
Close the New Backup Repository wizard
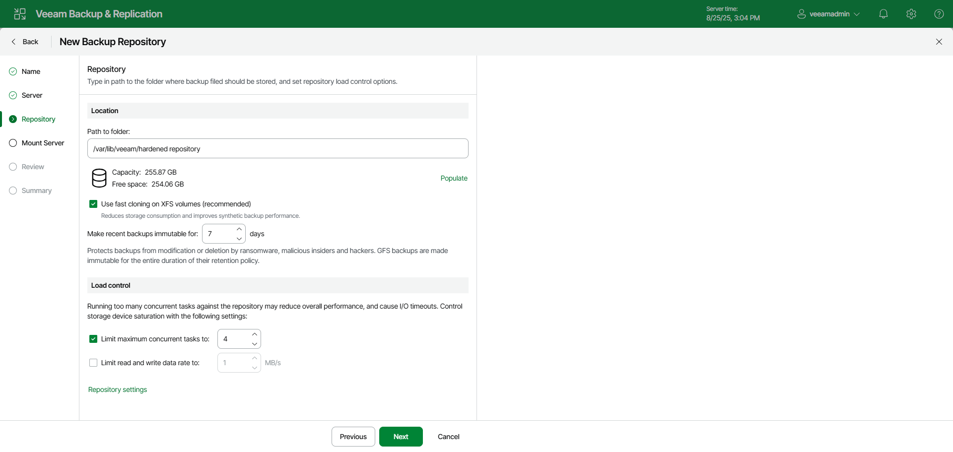939,42
